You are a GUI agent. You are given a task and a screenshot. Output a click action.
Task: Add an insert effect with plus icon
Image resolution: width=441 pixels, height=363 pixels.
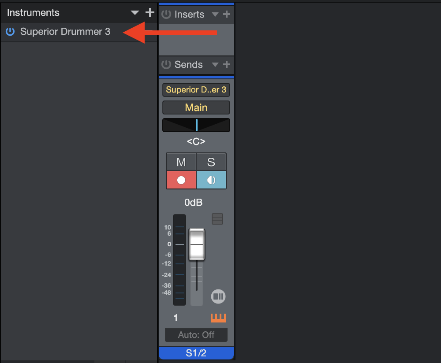226,14
